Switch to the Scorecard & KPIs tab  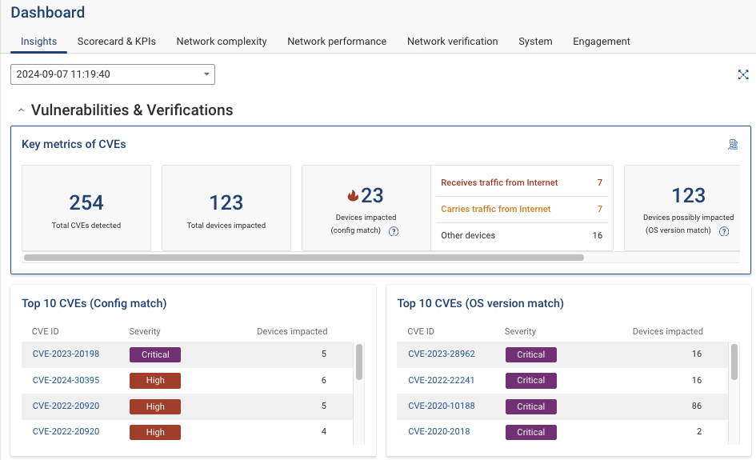(116, 42)
